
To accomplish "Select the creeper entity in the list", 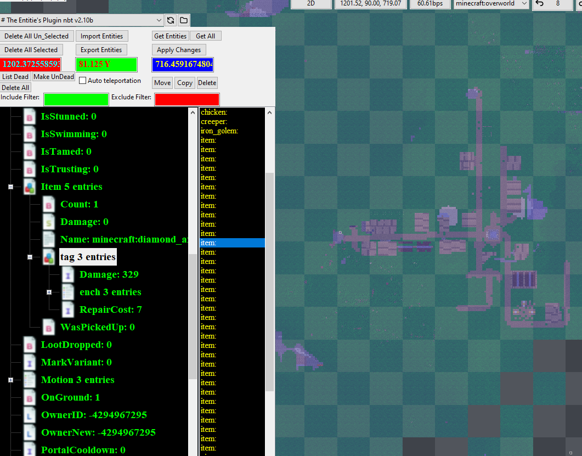I will tap(214, 121).
